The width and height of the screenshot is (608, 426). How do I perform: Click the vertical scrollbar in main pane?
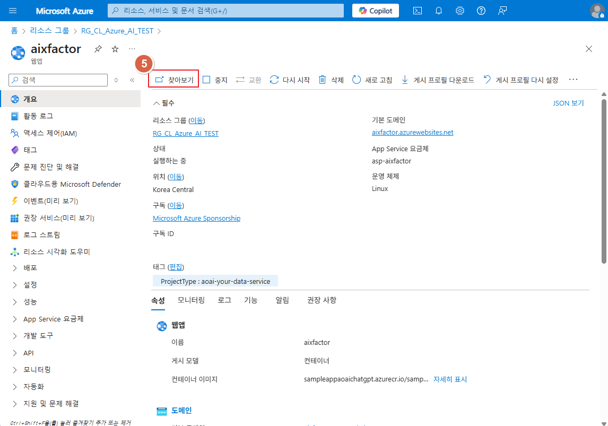pos(604,181)
